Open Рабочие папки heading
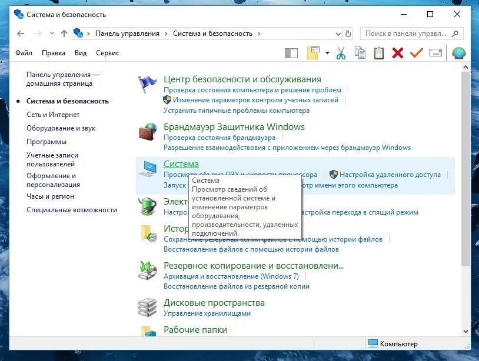Screen dimensions: 479x361 tap(195, 330)
